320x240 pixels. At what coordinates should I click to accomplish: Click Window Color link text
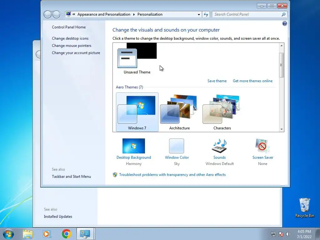(177, 157)
